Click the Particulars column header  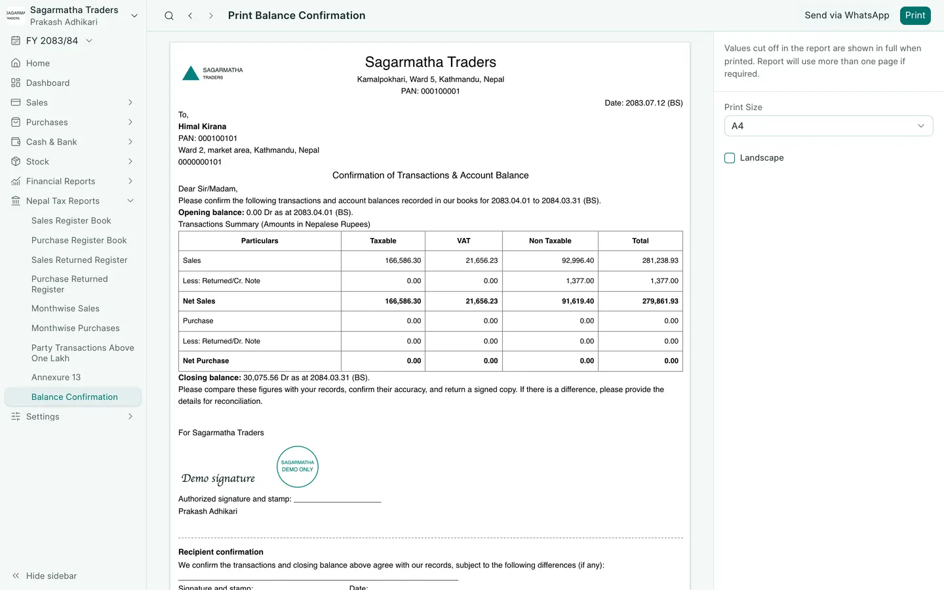coord(260,241)
